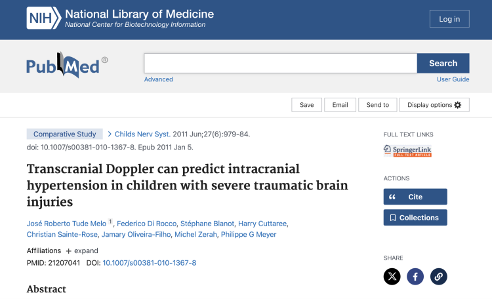Screen dimensions: 492x299
Task: Click the Log in button
Action: tap(449, 19)
